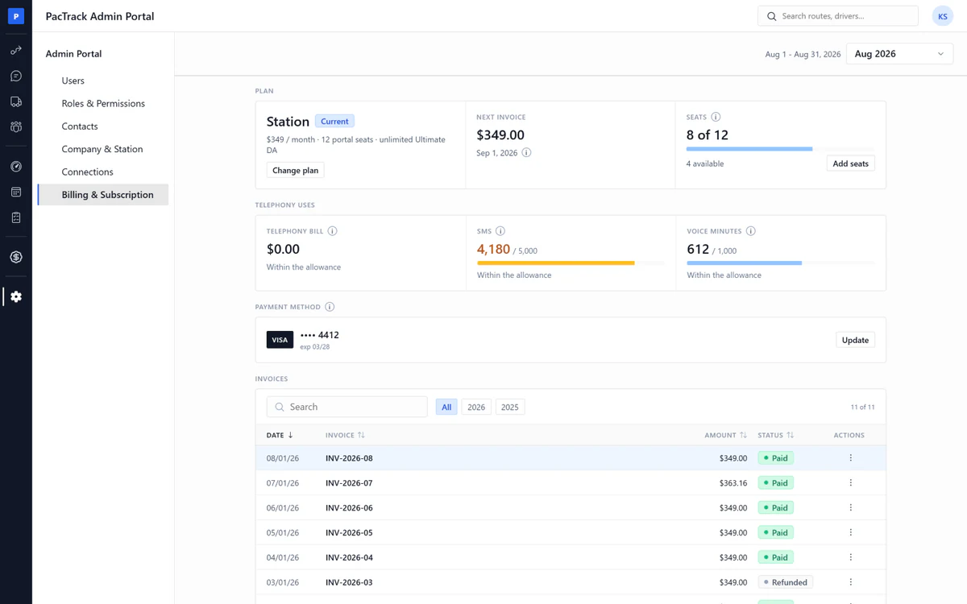Click the info icon beside Telephony Bill
967x604 pixels.
point(332,231)
